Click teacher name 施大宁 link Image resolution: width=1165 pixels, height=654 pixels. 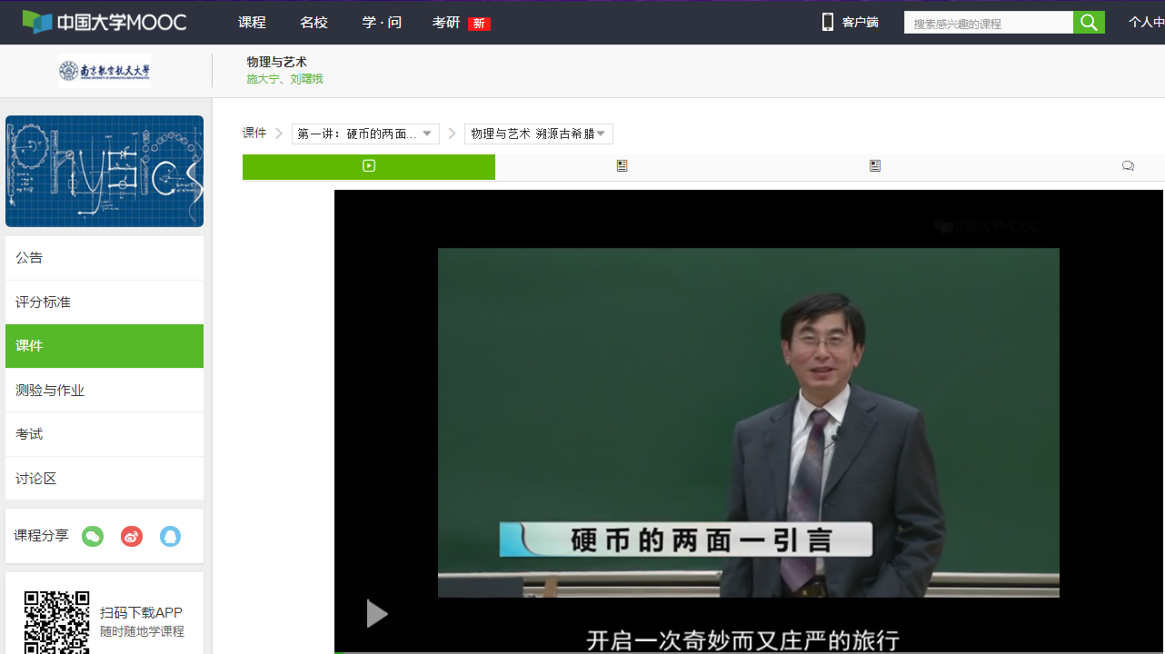(x=263, y=79)
